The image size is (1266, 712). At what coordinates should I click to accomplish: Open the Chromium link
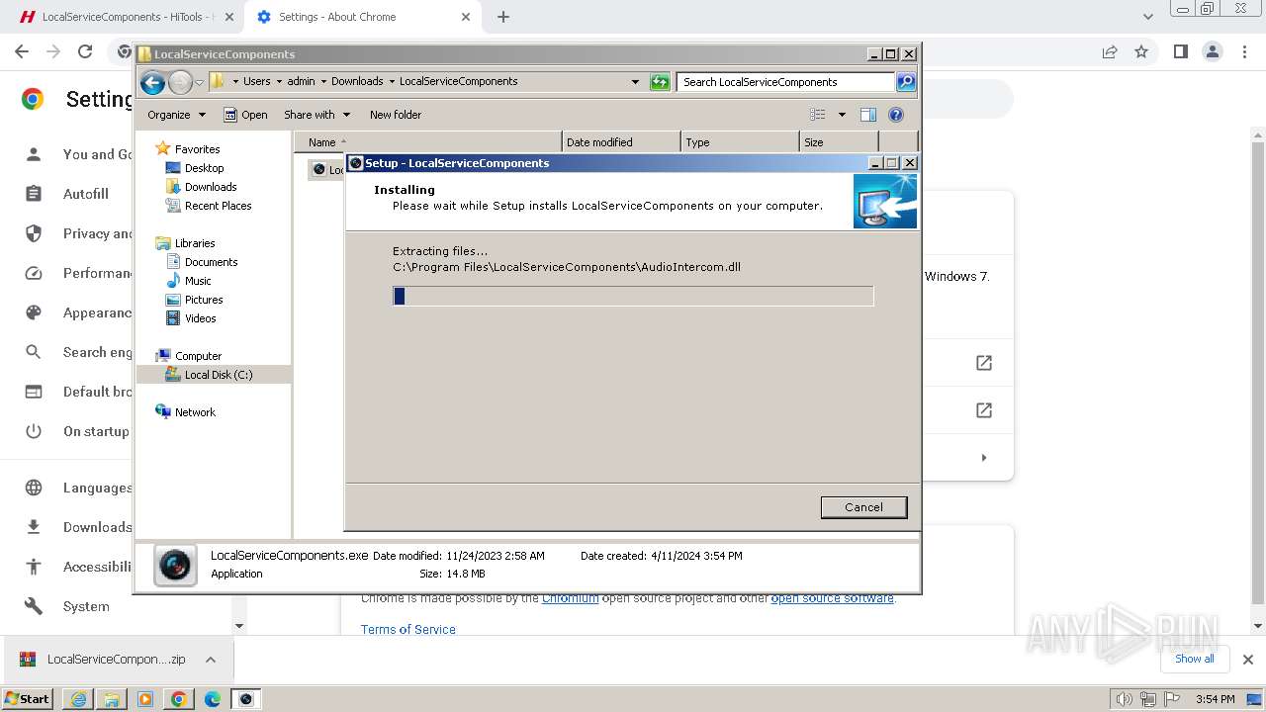[570, 598]
